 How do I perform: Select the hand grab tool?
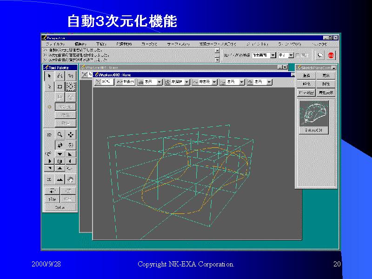click(x=71, y=179)
